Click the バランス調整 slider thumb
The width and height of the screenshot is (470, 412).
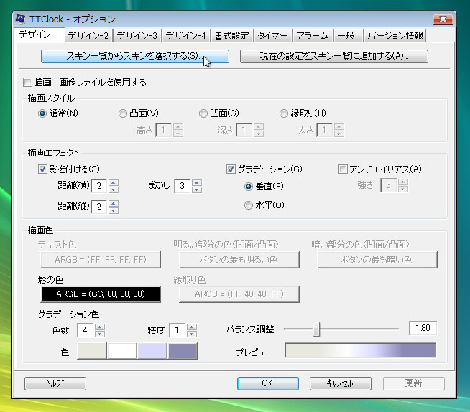(316, 329)
